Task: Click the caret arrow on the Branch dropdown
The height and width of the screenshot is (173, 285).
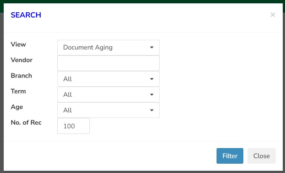Action: click(x=152, y=79)
